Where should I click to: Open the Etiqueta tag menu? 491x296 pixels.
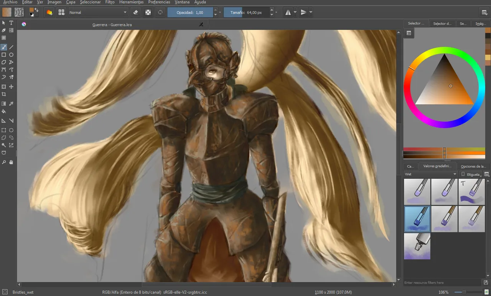pos(471,174)
